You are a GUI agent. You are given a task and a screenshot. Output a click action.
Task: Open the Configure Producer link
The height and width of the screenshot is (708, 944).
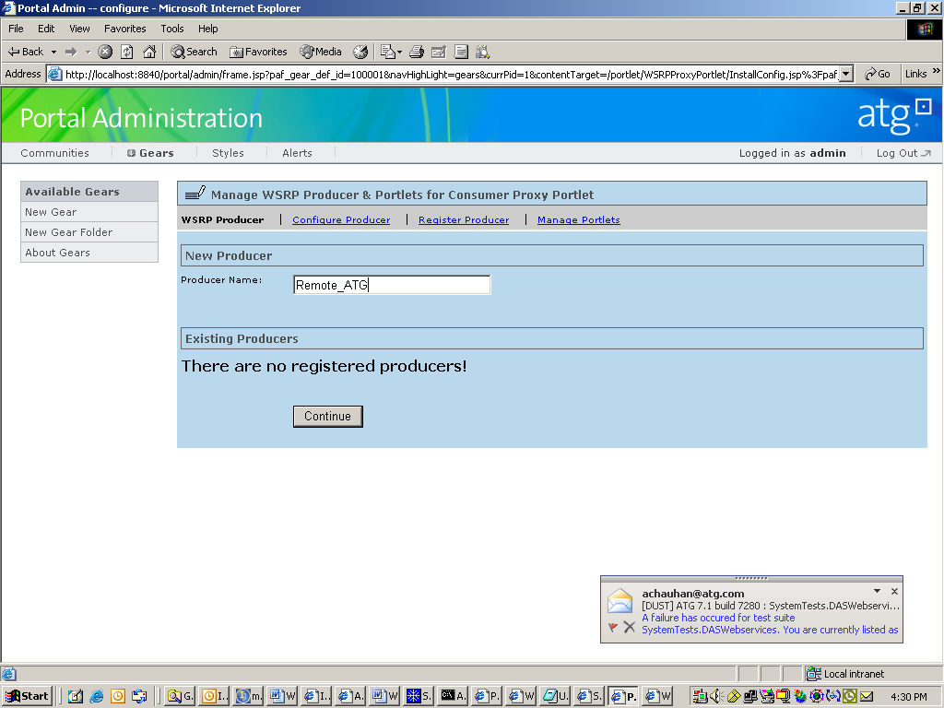341,219
